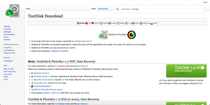This screenshot has height=105, width=210.
Task: Click the TestDisk logo in the sidebar
Action: pyautogui.click(x=12, y=11)
